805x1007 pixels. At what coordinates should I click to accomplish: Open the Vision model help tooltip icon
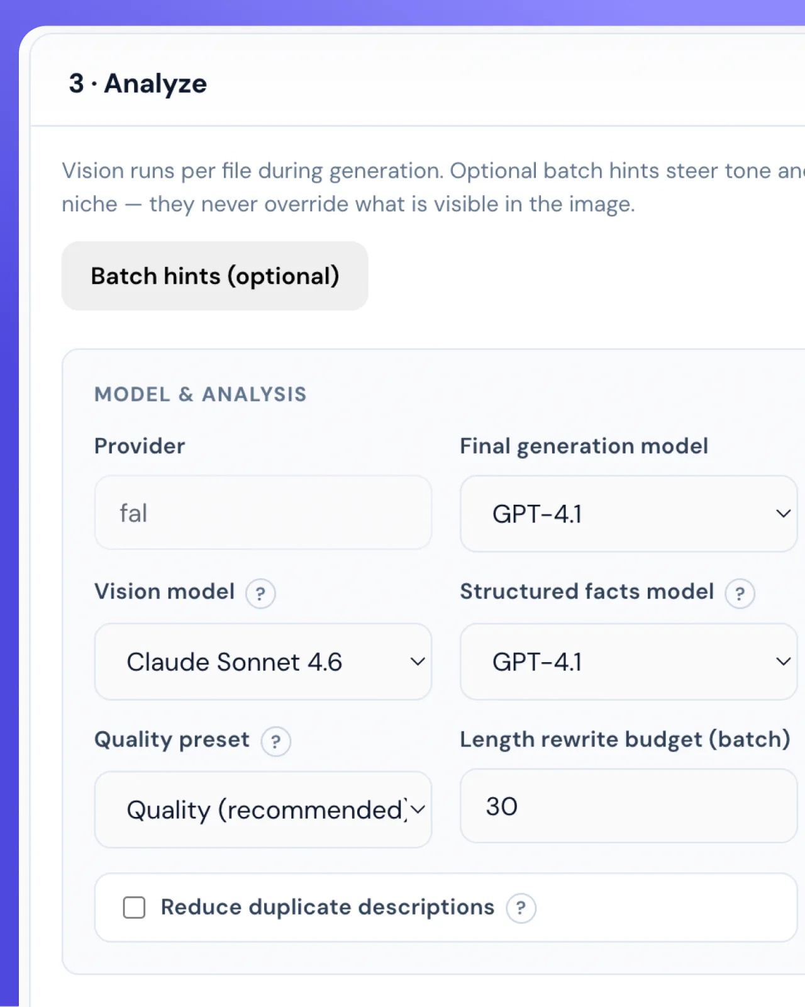tap(260, 593)
